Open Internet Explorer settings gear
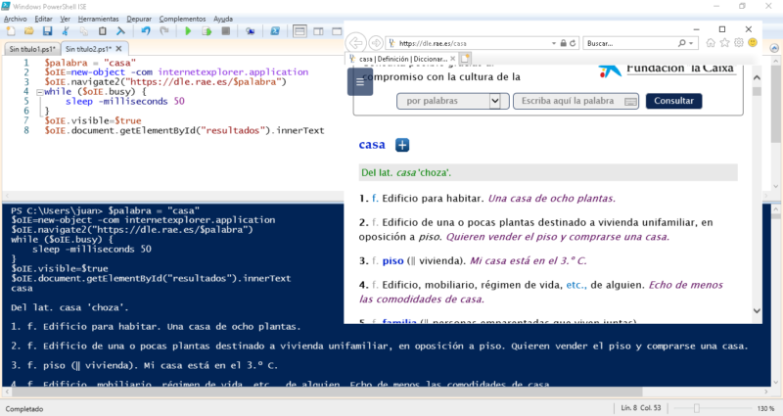 (738, 43)
